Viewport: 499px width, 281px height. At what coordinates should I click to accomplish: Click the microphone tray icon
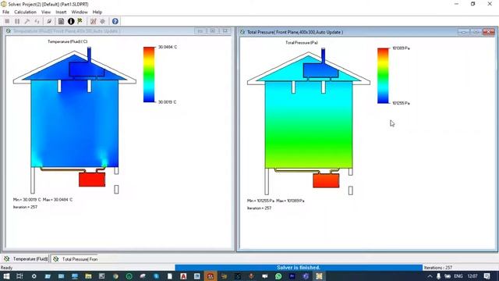(438, 276)
